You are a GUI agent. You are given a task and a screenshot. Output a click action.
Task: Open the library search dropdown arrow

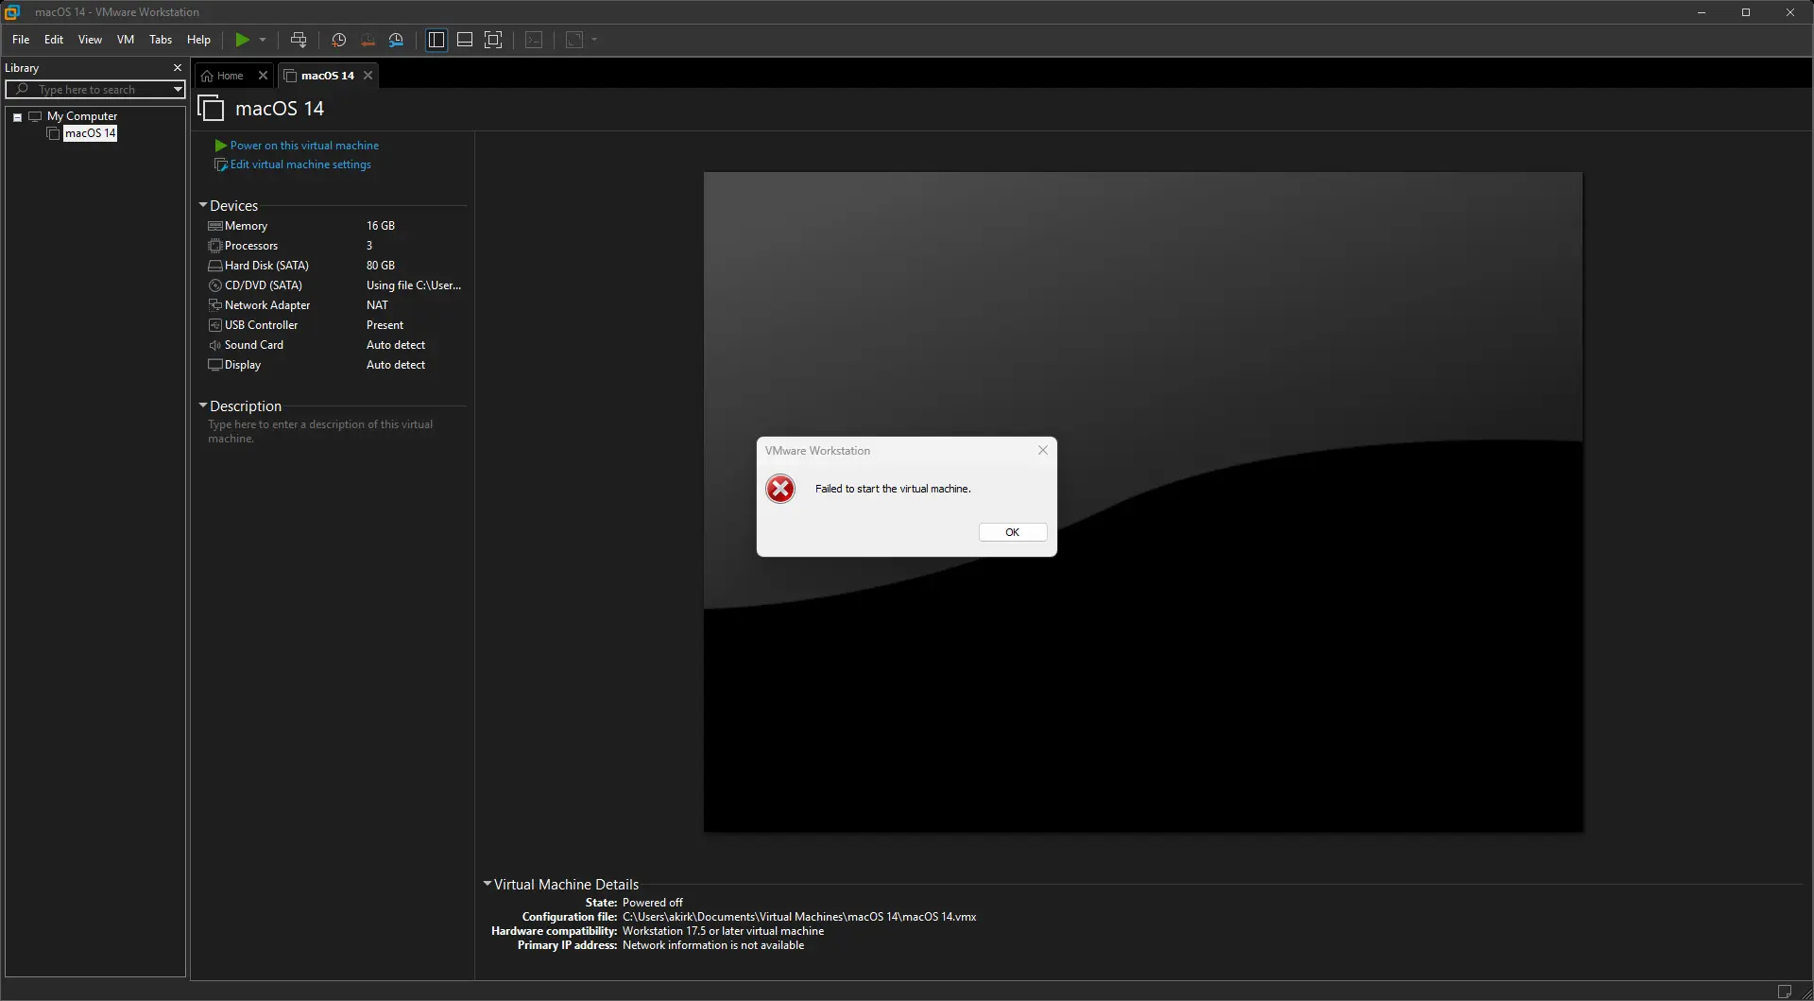click(x=177, y=89)
